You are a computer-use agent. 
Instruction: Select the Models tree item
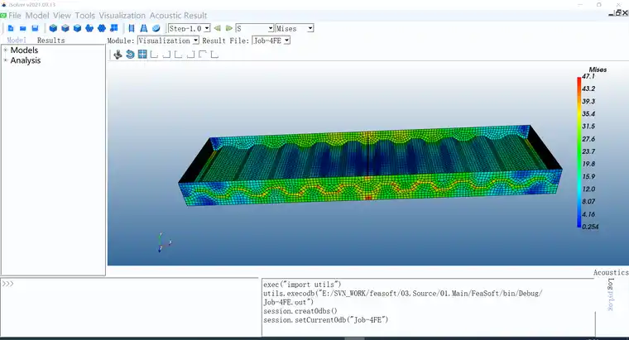[x=24, y=50]
